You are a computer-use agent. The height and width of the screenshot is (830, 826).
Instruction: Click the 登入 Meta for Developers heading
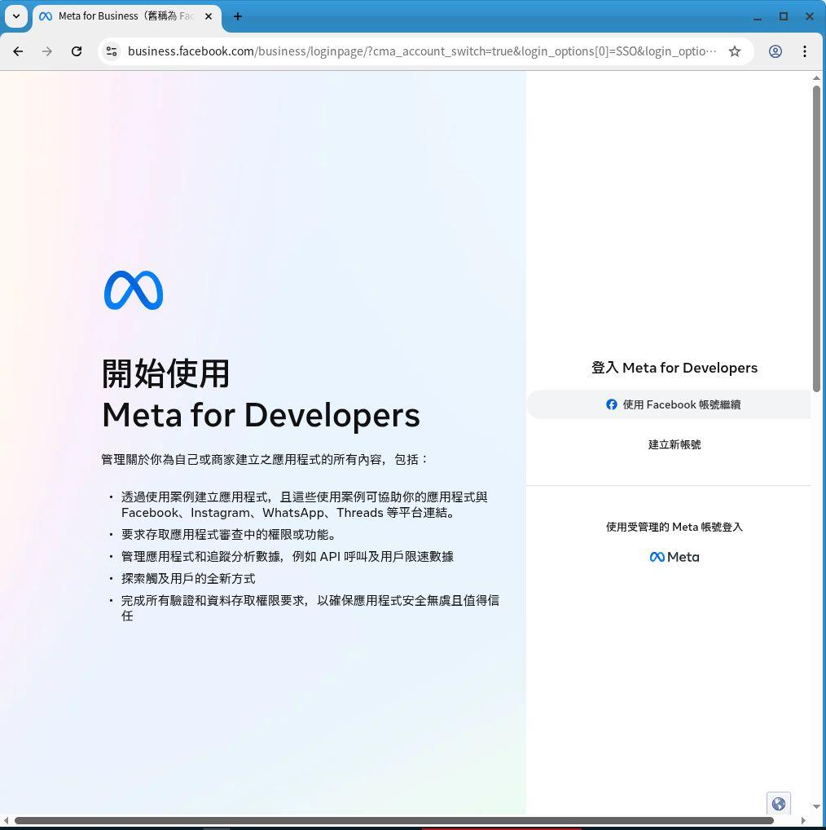(x=674, y=368)
